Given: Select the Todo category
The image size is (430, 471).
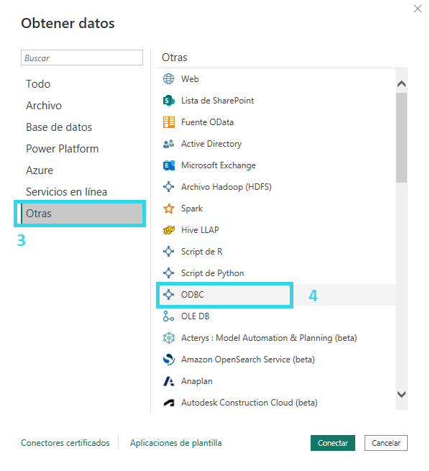Looking at the screenshot, I should (38, 84).
